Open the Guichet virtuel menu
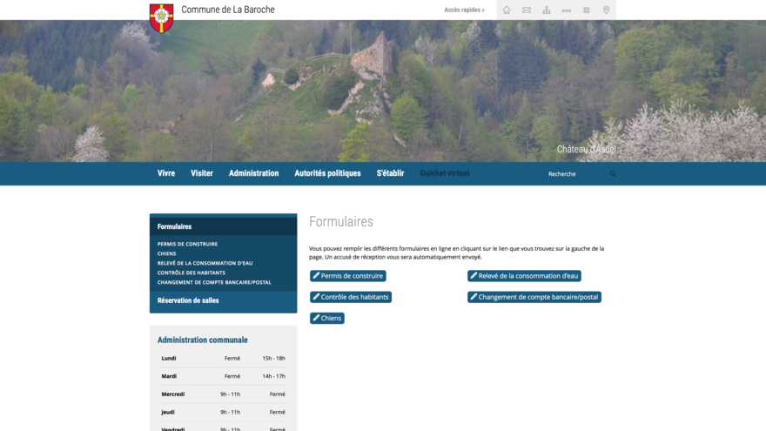Image resolution: width=766 pixels, height=431 pixels. 445,173
